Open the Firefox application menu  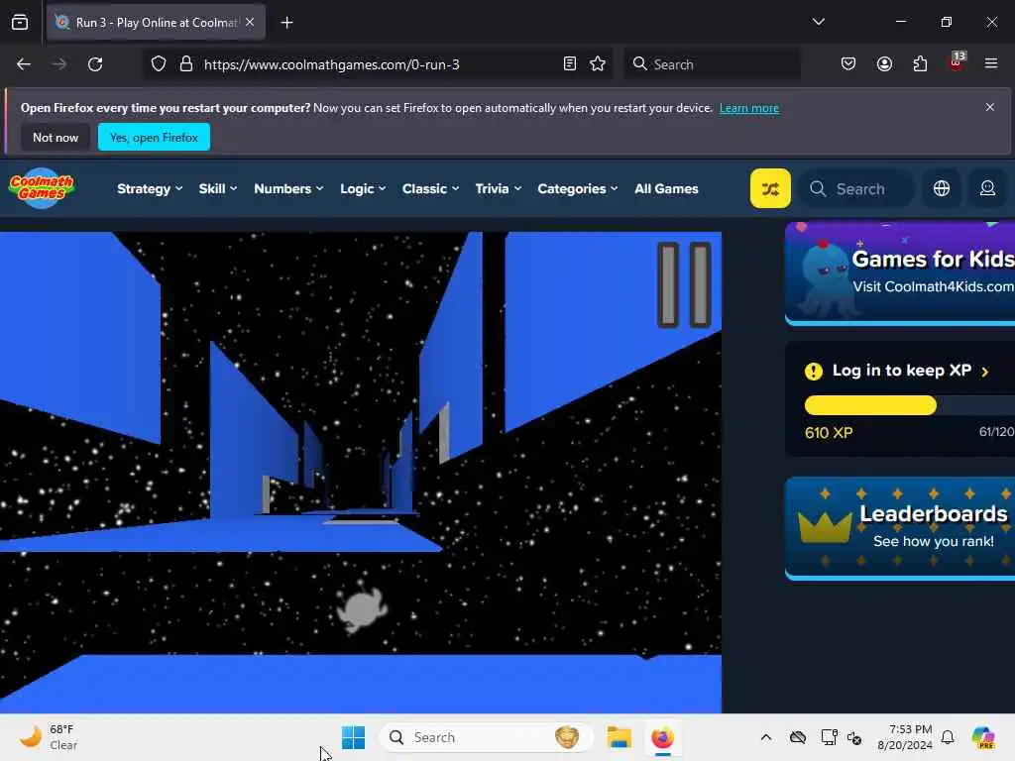[x=991, y=64]
